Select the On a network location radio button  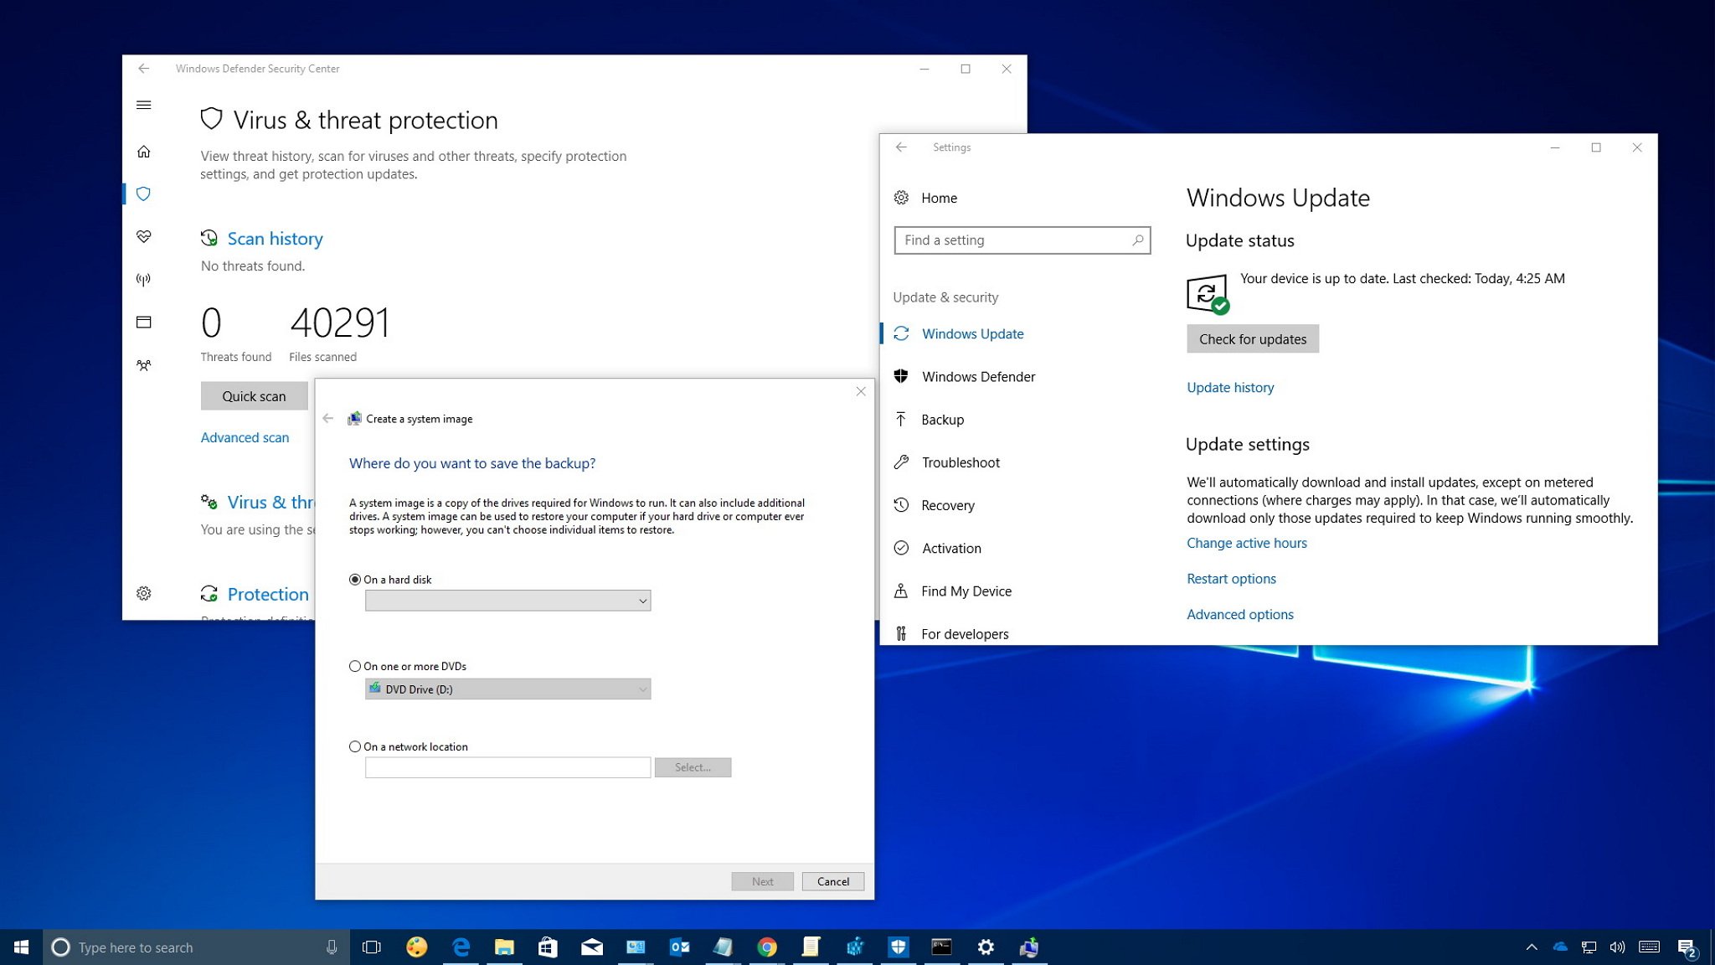pyautogui.click(x=354, y=746)
